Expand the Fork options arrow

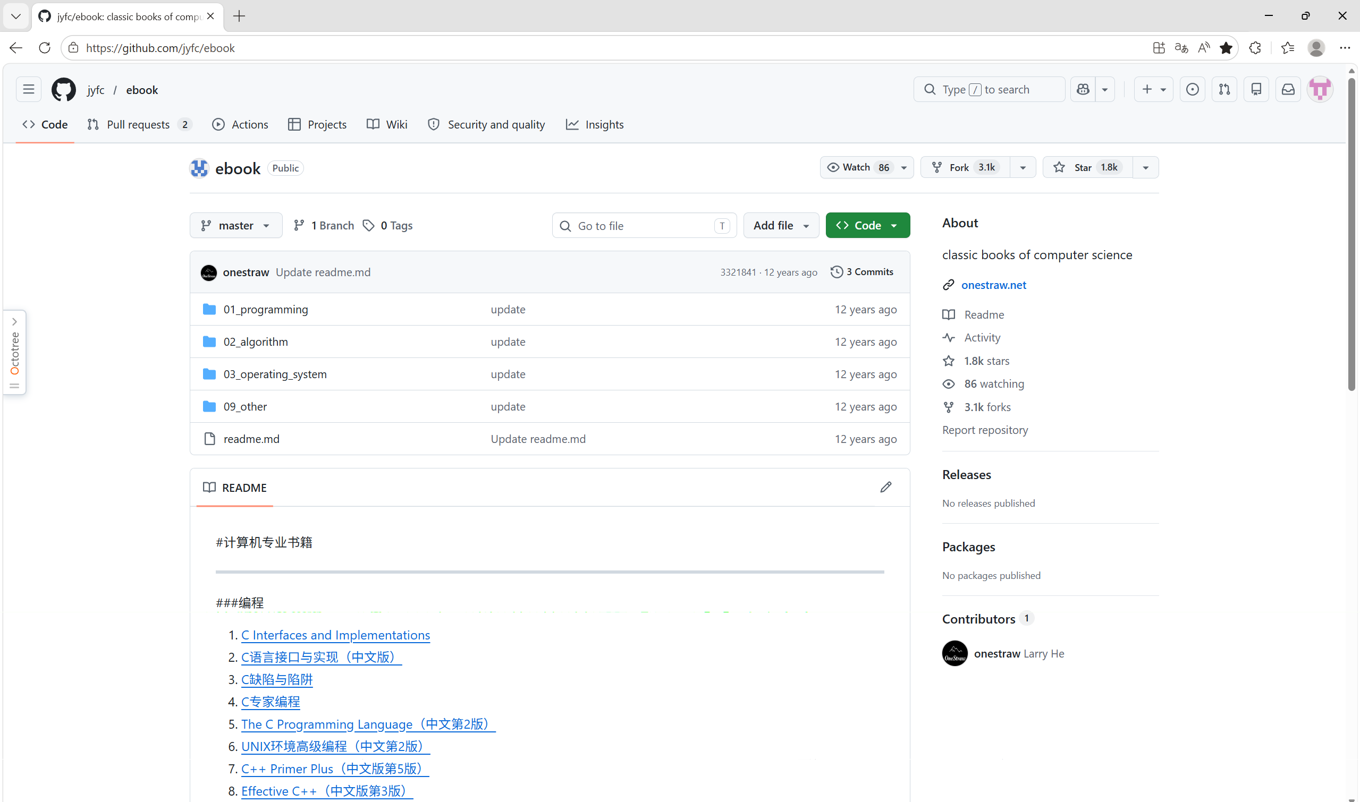1023,167
